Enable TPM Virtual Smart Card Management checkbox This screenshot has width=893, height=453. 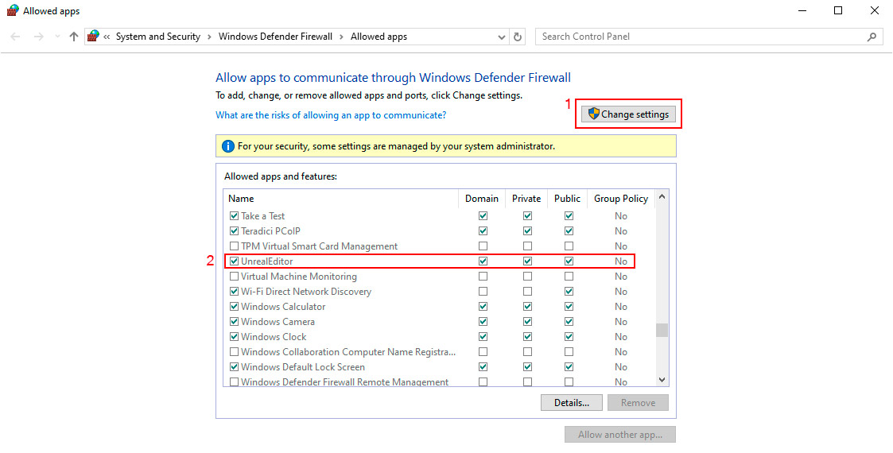coord(234,246)
